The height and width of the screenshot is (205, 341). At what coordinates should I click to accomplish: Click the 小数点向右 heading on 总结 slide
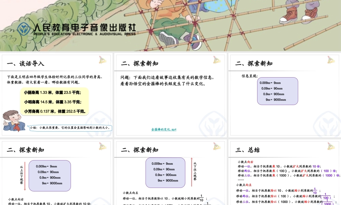point(245,162)
